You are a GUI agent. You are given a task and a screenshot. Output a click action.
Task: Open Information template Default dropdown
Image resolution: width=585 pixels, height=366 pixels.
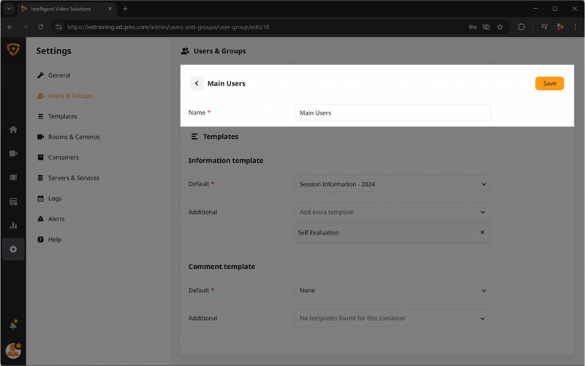click(x=393, y=184)
